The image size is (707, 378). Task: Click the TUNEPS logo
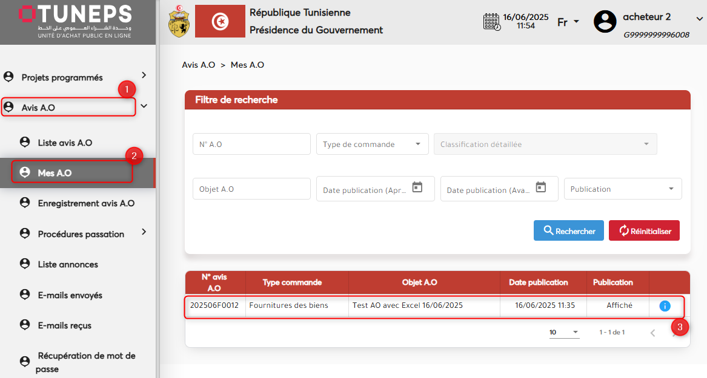tap(76, 22)
